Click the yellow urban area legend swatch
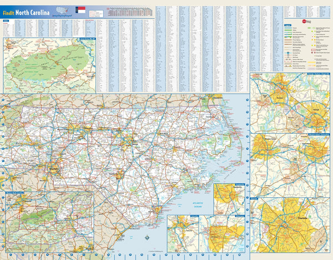333x260 pixels. coord(311,63)
